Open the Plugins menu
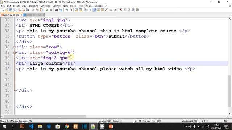Image resolution: width=232 pixels, height=130 pixels. click(x=89, y=6)
